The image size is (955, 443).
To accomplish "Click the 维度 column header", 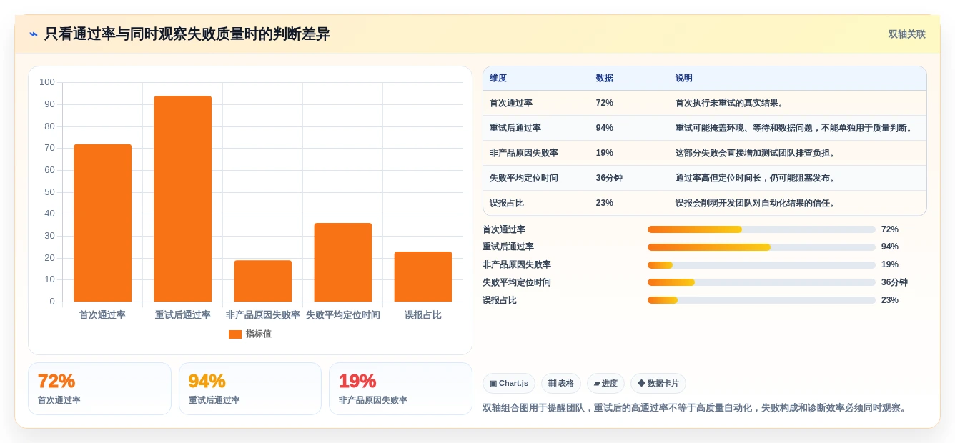I will click(x=498, y=79).
